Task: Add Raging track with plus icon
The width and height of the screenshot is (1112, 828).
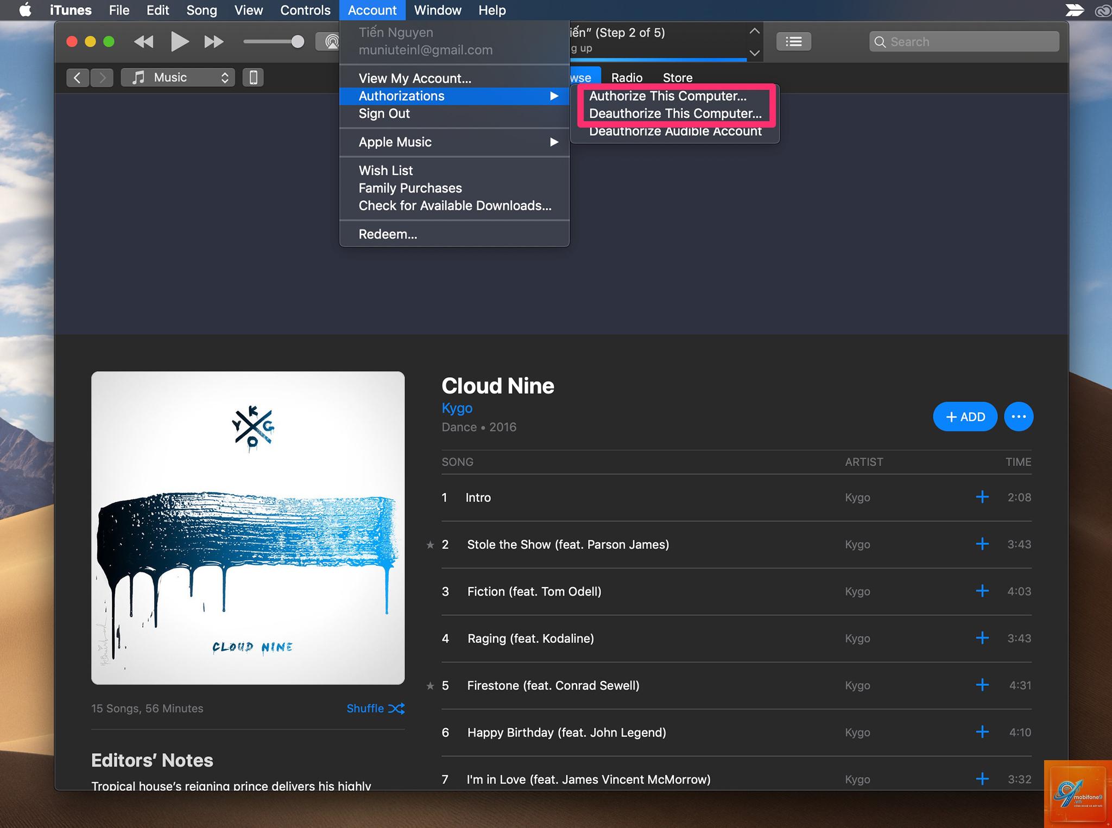Action: (982, 638)
